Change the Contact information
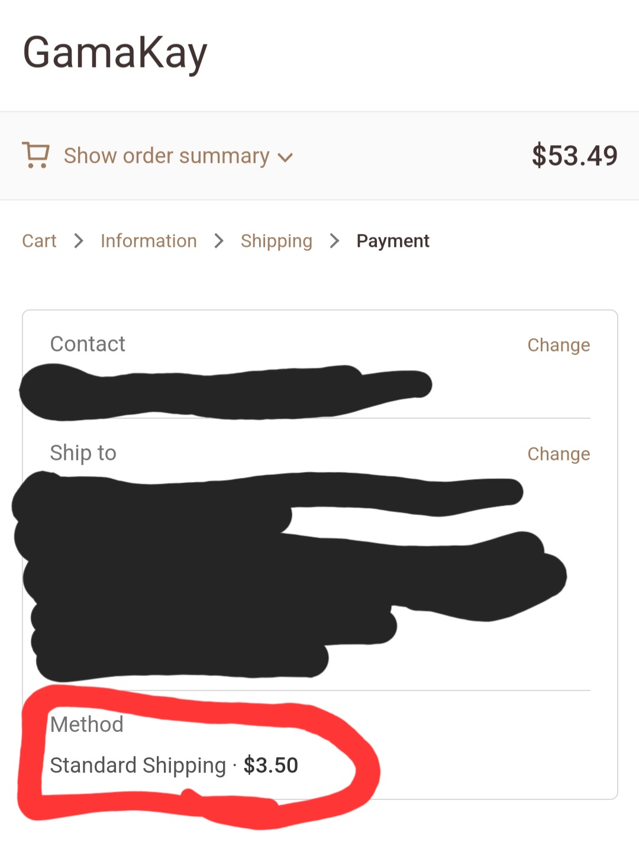The height and width of the screenshot is (842, 639). tap(559, 345)
